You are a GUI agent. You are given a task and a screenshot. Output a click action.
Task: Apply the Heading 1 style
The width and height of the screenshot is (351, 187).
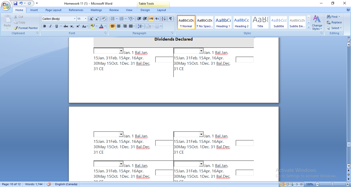(x=223, y=22)
